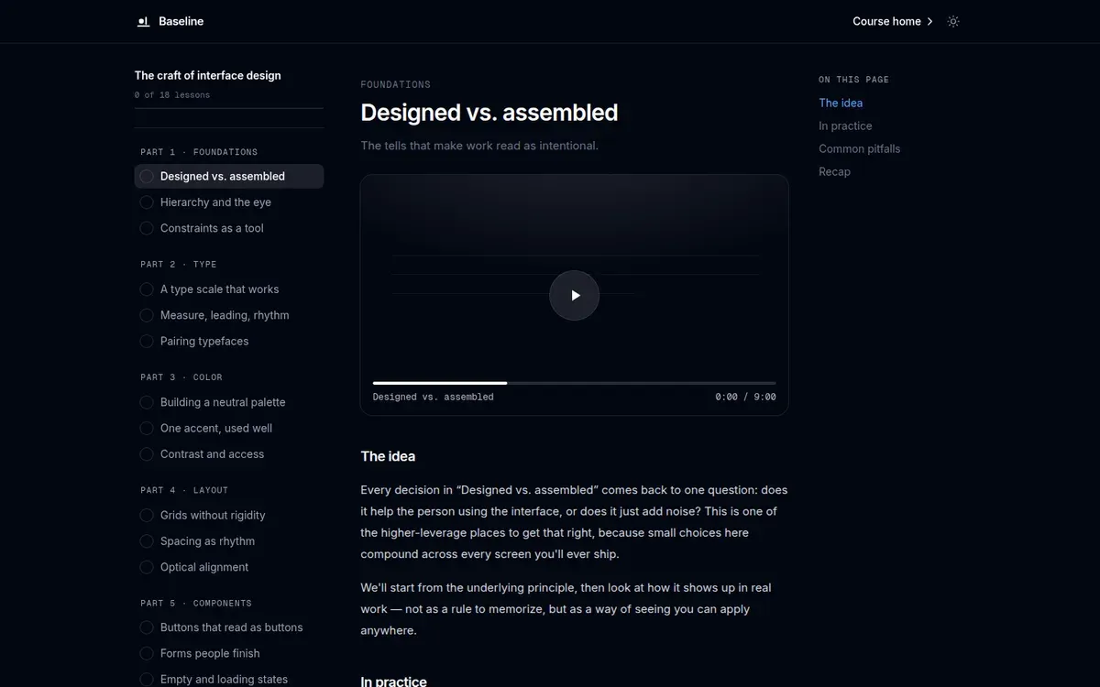Jump to The idea section link
This screenshot has height=687, width=1100.
(841, 104)
